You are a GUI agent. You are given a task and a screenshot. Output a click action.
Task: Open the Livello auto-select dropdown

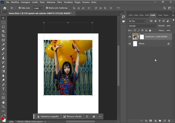(38, 8)
